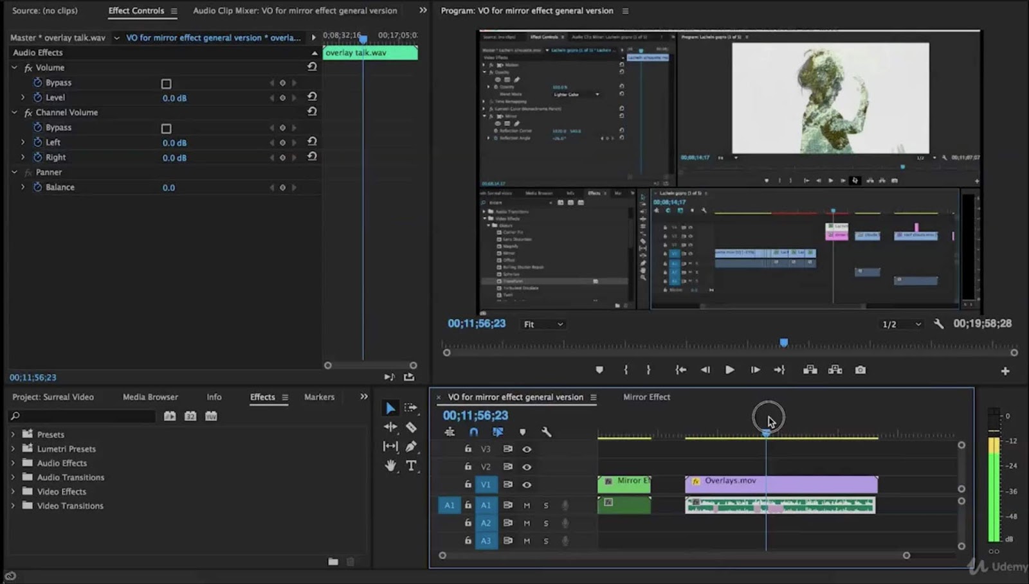Toggle V1 track output visibility eye
Image resolution: width=1029 pixels, height=584 pixels.
tap(527, 484)
